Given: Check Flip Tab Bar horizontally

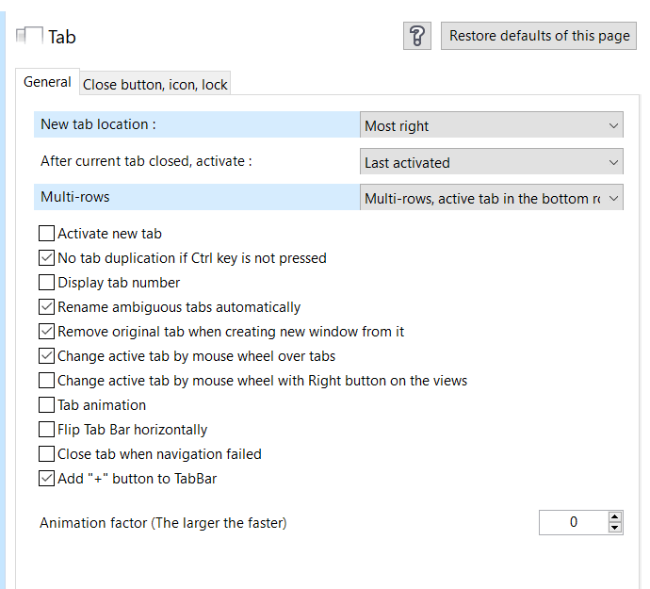Looking at the screenshot, I should pyautogui.click(x=46, y=429).
